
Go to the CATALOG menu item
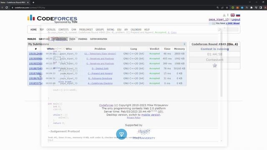(51, 30)
